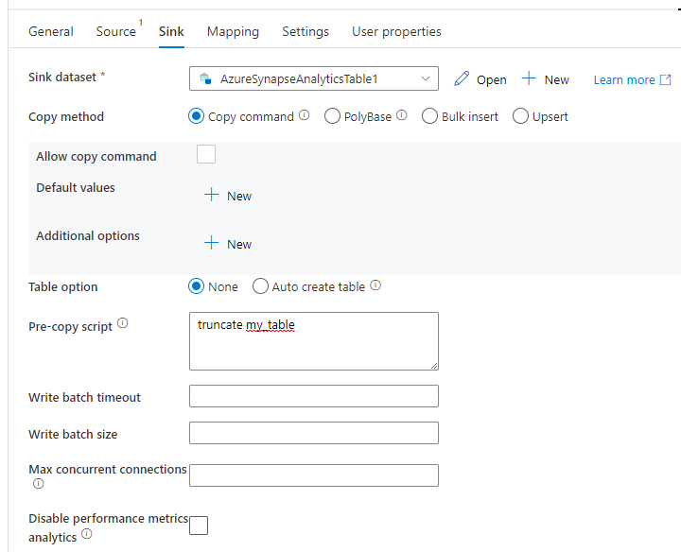This screenshot has width=681, height=552.
Task: Click the Write batch timeout field
Action: pos(314,396)
